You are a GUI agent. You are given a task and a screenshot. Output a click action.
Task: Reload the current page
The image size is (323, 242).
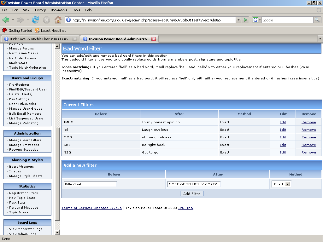[x=35, y=20]
